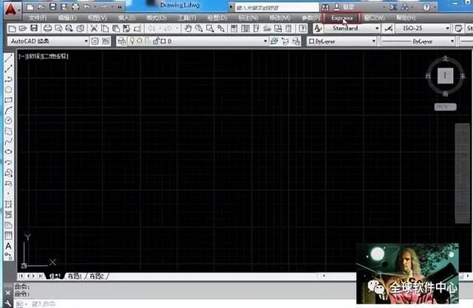Expand the AutoCAD workspace dropdown
The width and height of the screenshot is (473, 308).
pyautogui.click(x=86, y=41)
